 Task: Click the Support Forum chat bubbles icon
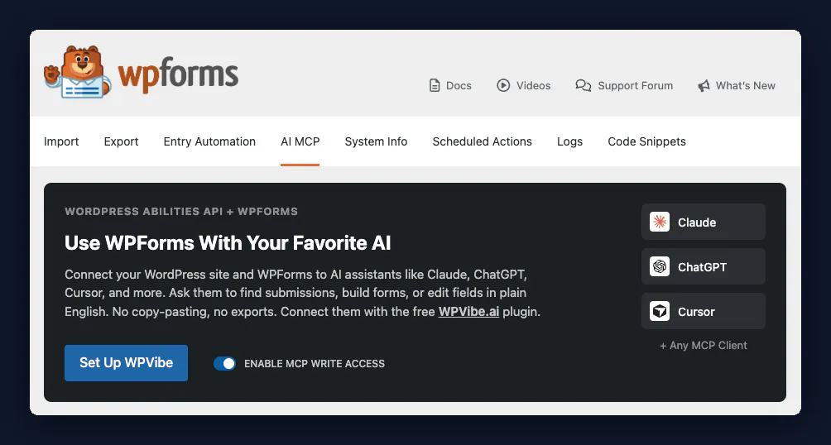tap(584, 85)
